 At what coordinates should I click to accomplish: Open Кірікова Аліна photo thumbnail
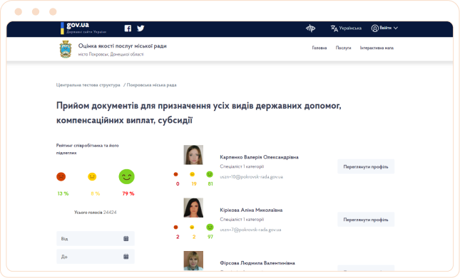click(193, 208)
